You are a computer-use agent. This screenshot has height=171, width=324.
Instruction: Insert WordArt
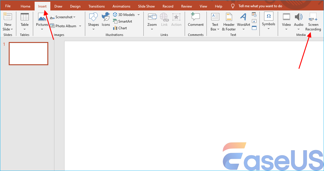(x=244, y=21)
